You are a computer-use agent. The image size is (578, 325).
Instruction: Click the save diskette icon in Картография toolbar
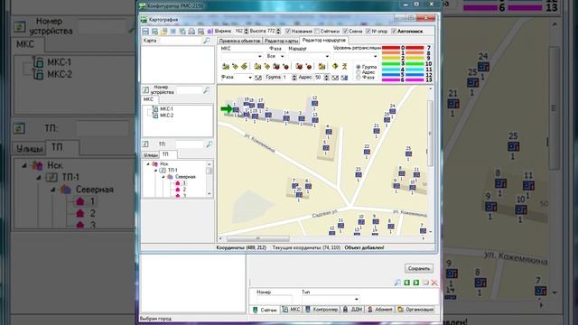[145, 32]
